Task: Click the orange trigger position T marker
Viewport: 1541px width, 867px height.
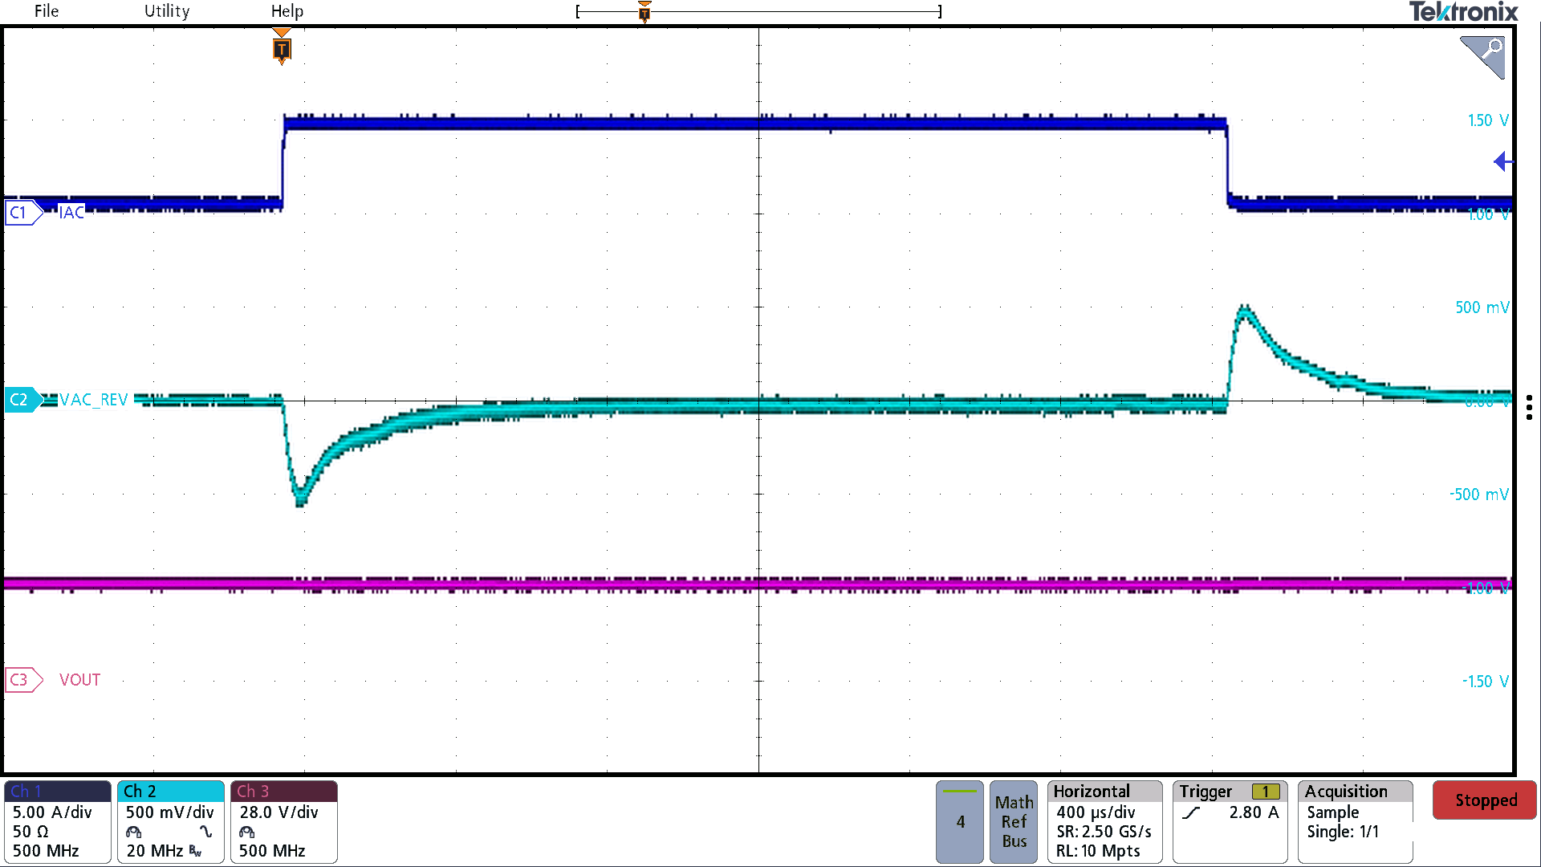Action: click(x=281, y=50)
